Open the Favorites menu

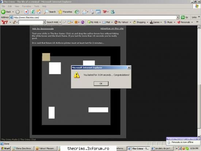pyautogui.click(x=27, y=6)
